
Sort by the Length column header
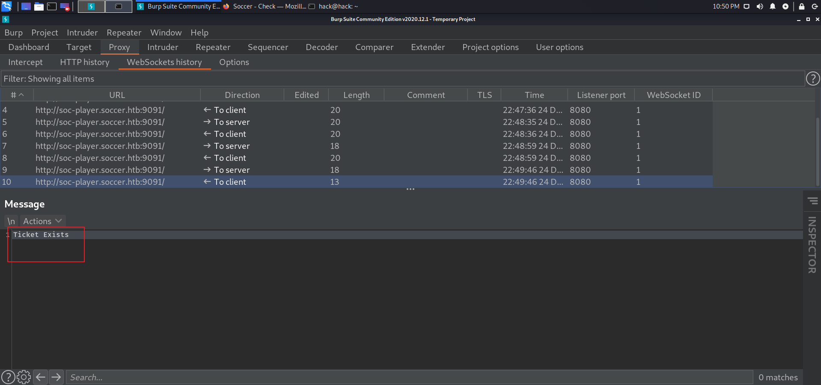357,95
